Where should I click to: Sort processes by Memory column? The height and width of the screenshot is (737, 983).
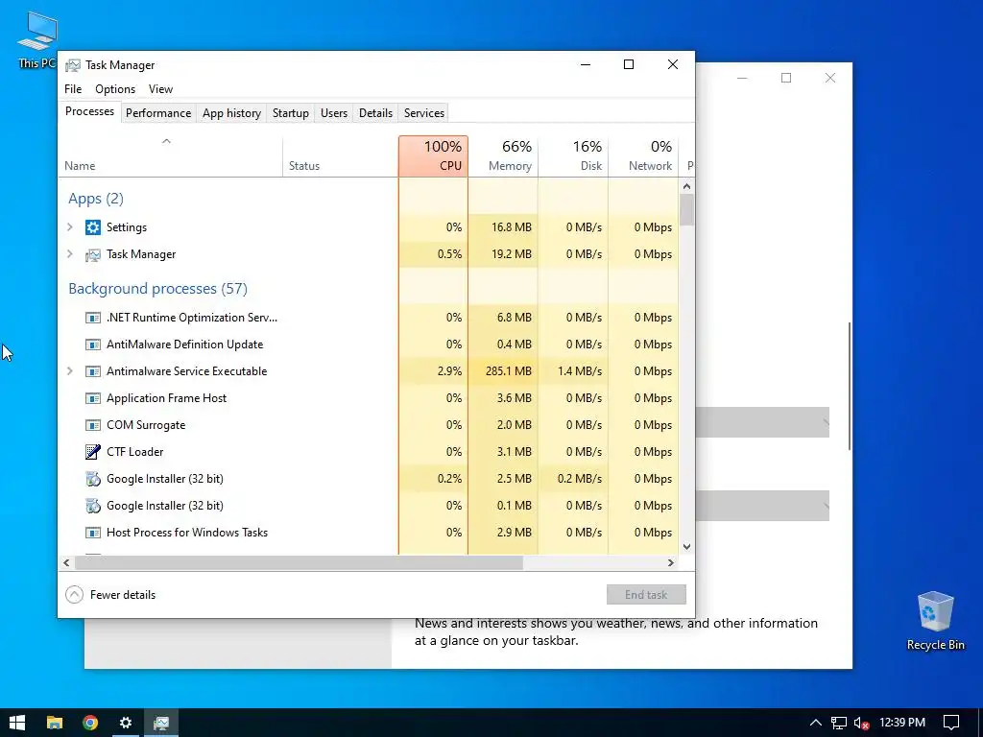tap(503, 156)
